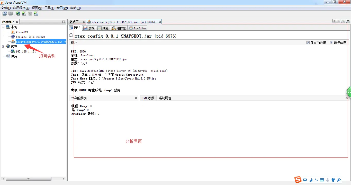Viewport: 351px width, 185px height.
Task: Collapse the 本地 tree node
Action: (x=3, y=27)
